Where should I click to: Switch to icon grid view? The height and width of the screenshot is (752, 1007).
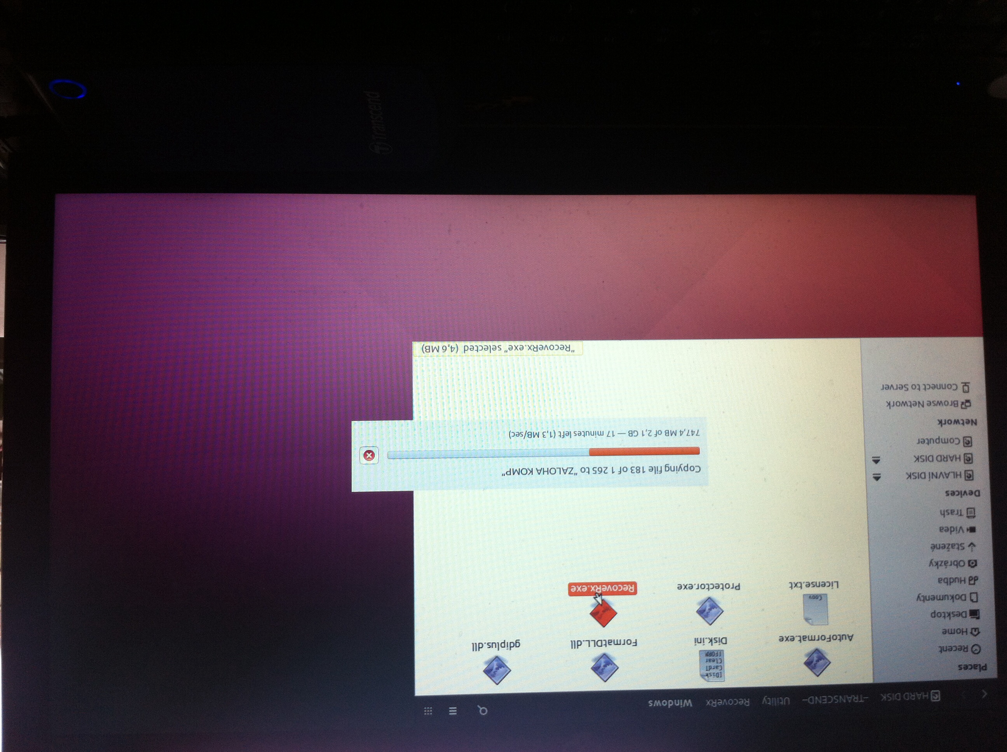coord(428,711)
